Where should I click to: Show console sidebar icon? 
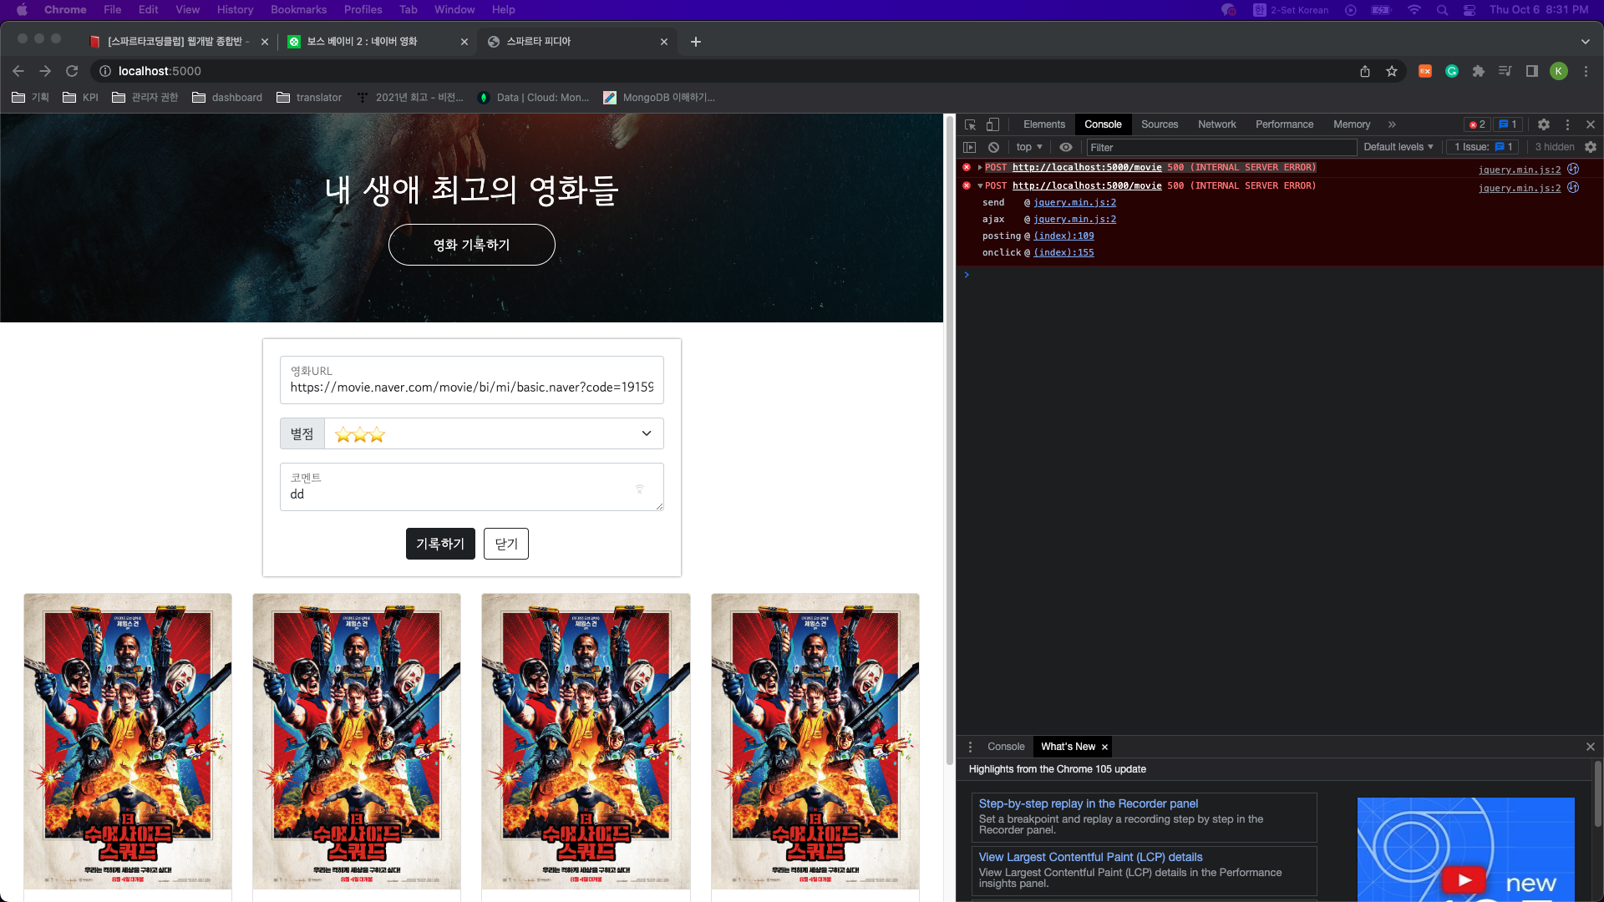coord(969,147)
